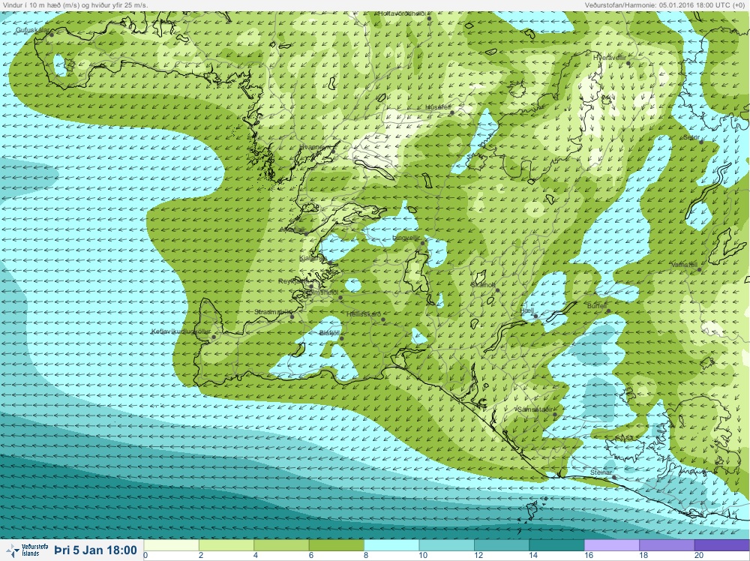Click the Steinar station label
Viewport: 750px width, 561px height.
[x=601, y=472]
